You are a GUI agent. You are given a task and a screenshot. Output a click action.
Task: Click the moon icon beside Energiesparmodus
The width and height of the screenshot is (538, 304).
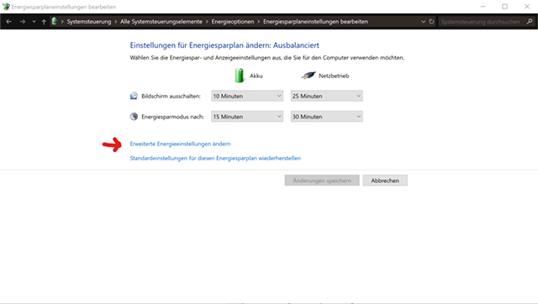[x=134, y=117]
